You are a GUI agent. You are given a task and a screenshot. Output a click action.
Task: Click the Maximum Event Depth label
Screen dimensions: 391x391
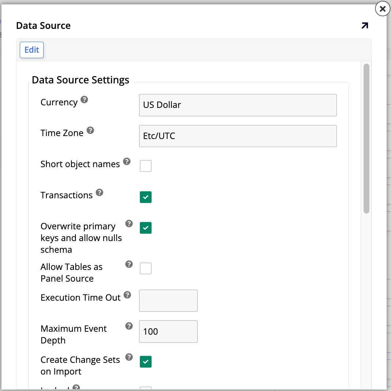(x=74, y=334)
